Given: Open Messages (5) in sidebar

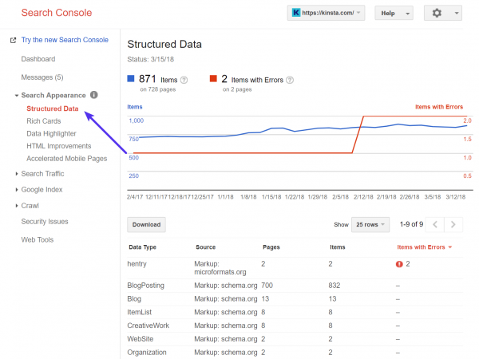Looking at the screenshot, I should click(42, 77).
